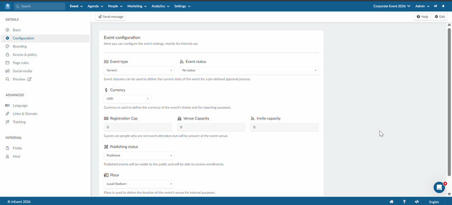Viewport: 452px width, 205px height.
Task: Click the Fields clipboard icon
Action: [x=7, y=148]
